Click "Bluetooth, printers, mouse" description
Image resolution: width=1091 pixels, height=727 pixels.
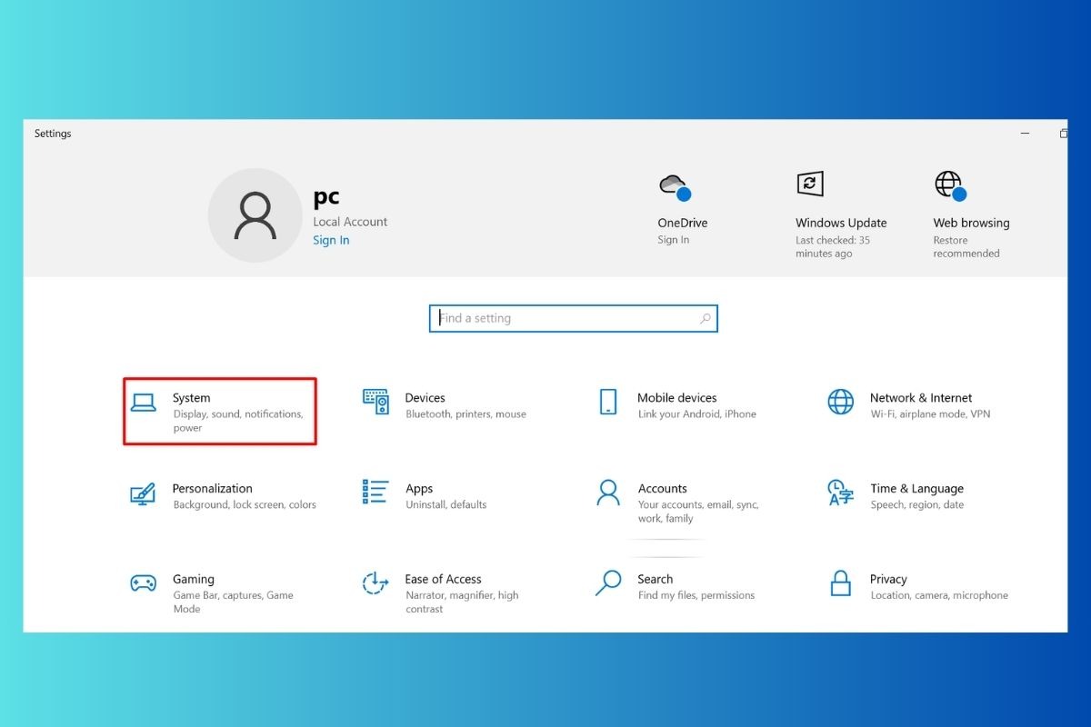pyautogui.click(x=466, y=414)
